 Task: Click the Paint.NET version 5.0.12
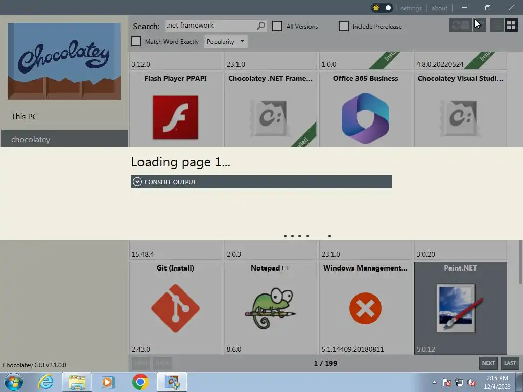coord(425,349)
